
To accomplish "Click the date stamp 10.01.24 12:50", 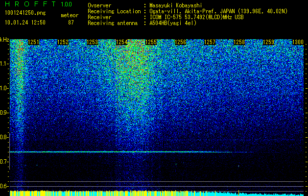I will [x=25, y=23].
